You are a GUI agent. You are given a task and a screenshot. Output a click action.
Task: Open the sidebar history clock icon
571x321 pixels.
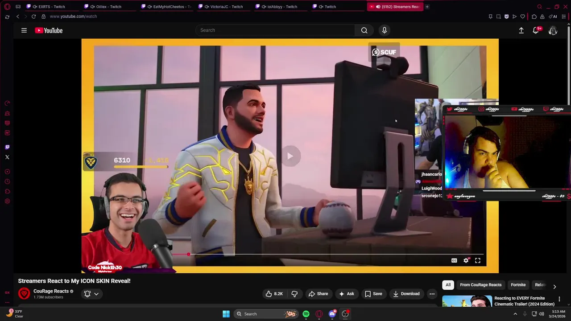point(7,181)
